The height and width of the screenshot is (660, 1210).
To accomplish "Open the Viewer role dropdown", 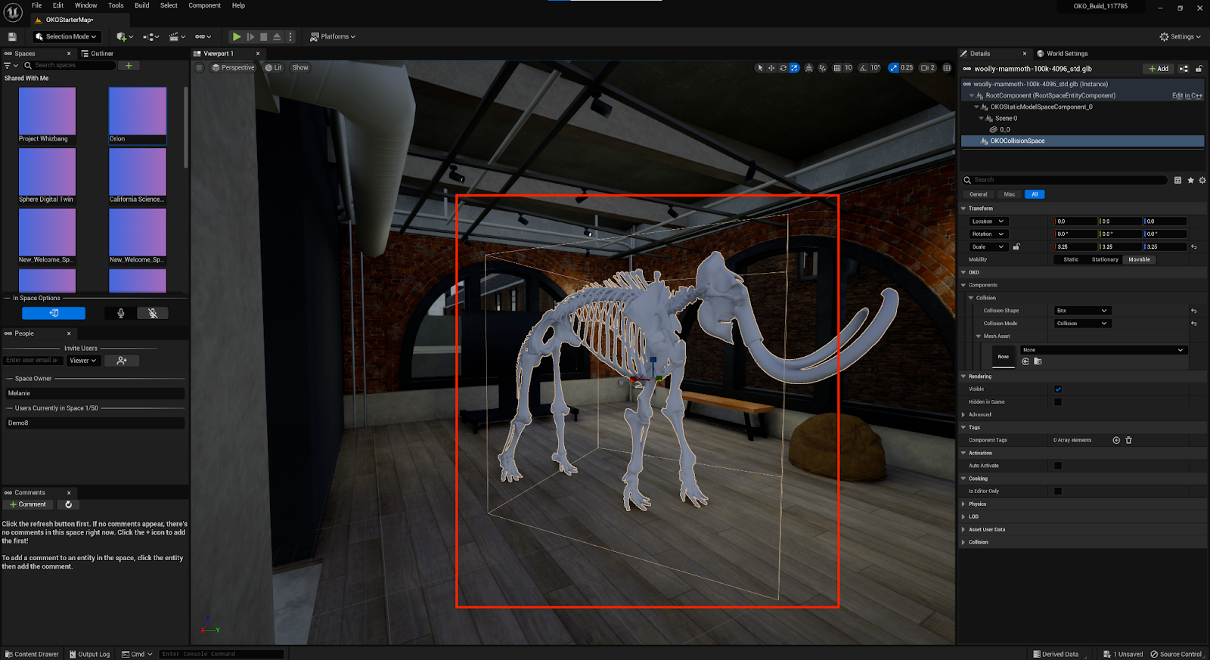I will point(83,361).
